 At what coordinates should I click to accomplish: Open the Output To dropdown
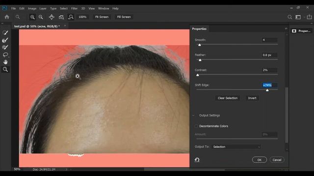(236, 147)
